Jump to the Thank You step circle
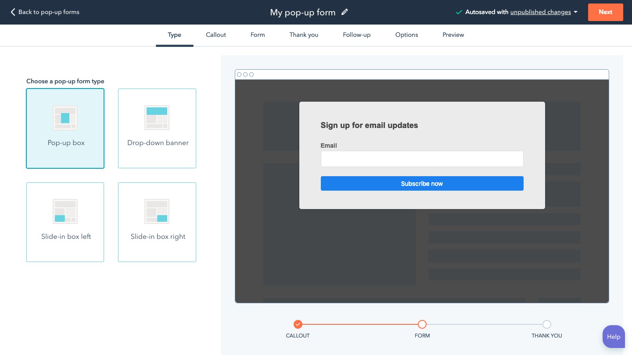 (x=546, y=324)
